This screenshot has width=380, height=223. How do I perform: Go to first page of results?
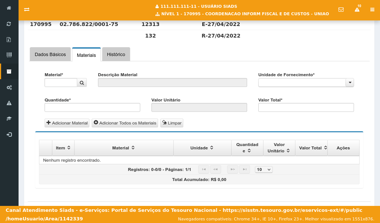pos(204,169)
